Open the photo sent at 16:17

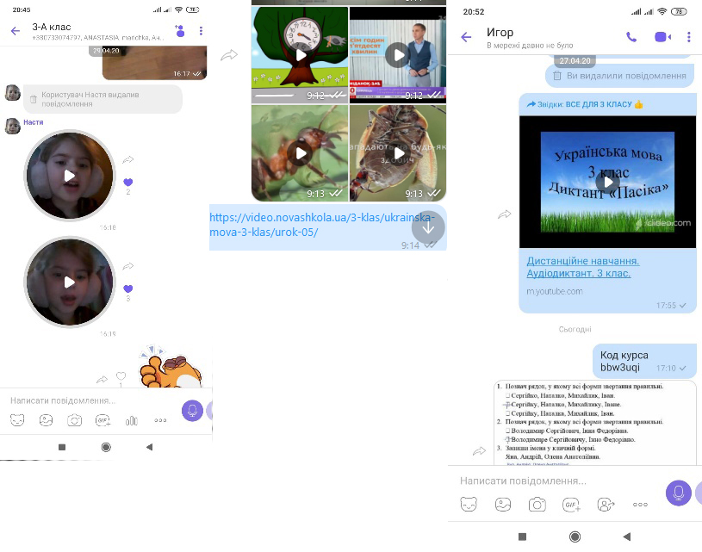pos(154,63)
